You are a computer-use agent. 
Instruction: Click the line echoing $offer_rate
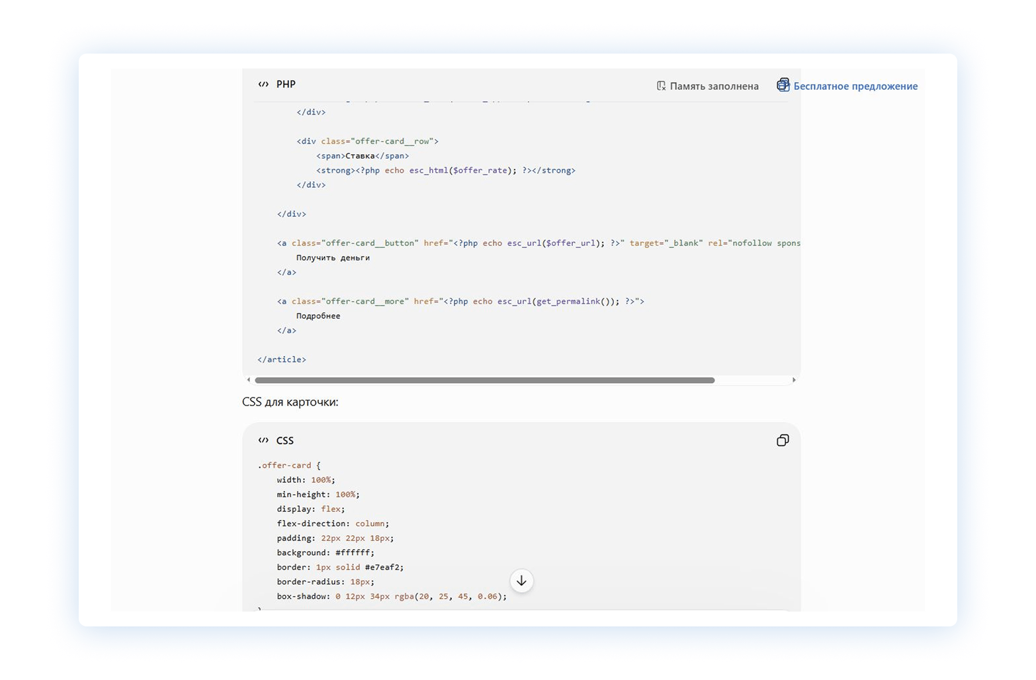446,170
